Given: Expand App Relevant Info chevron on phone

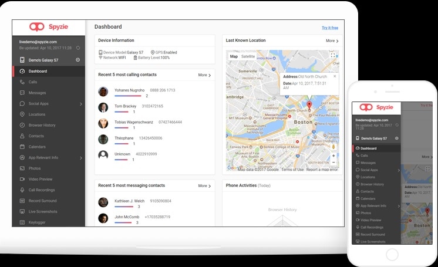Looking at the screenshot, I should 399,206.
